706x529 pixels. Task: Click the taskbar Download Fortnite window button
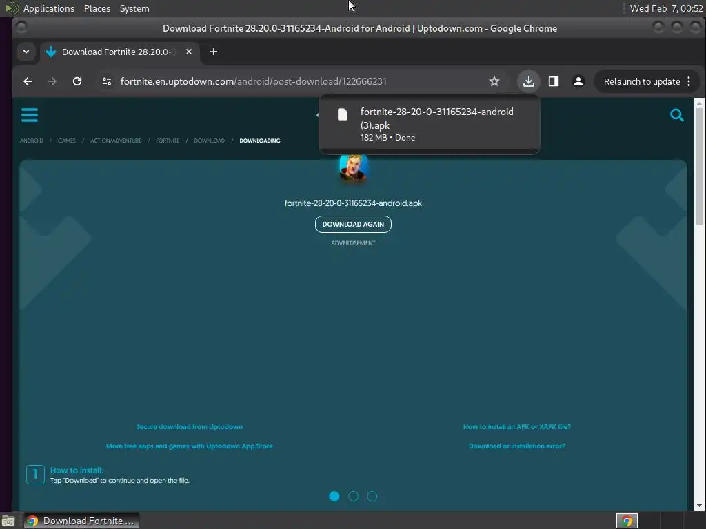pos(81,521)
